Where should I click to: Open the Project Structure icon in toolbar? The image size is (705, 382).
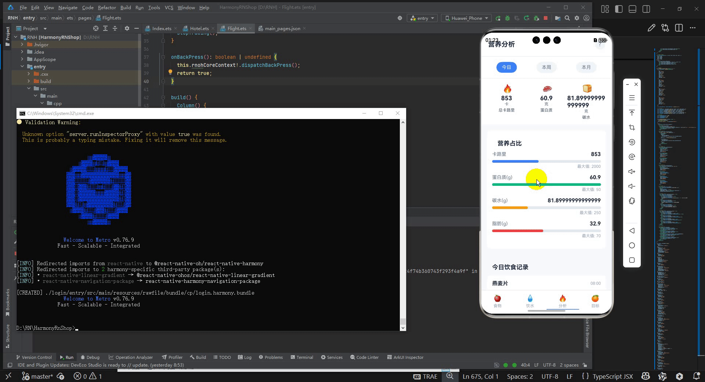coord(558,18)
